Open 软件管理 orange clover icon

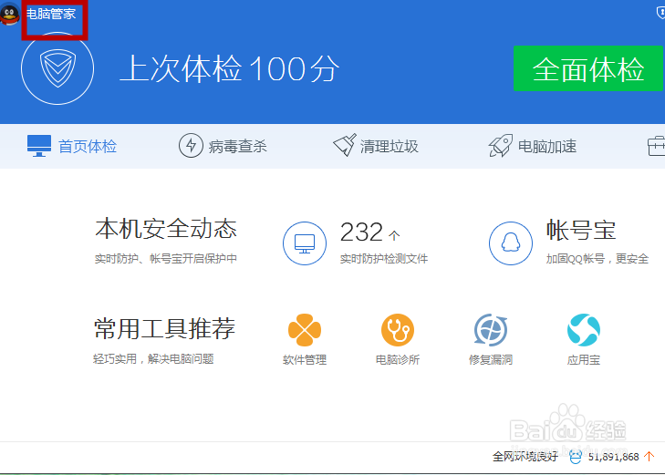click(x=305, y=330)
